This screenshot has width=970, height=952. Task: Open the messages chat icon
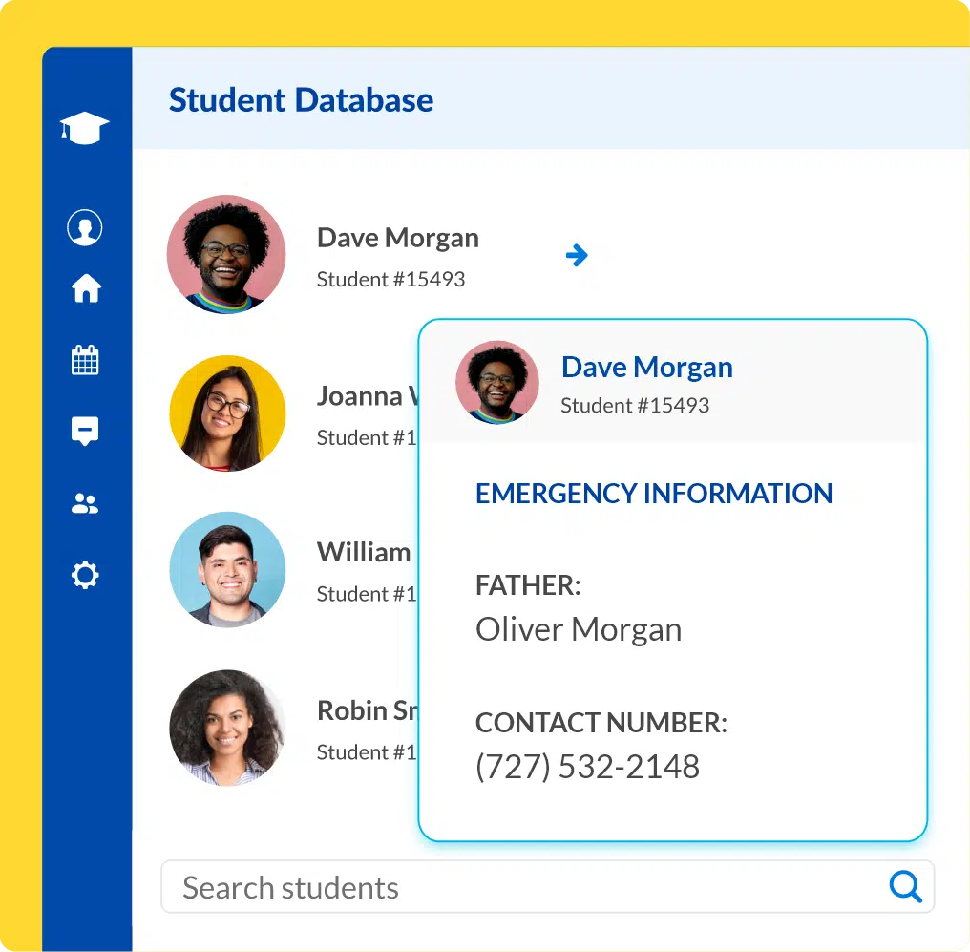click(85, 431)
